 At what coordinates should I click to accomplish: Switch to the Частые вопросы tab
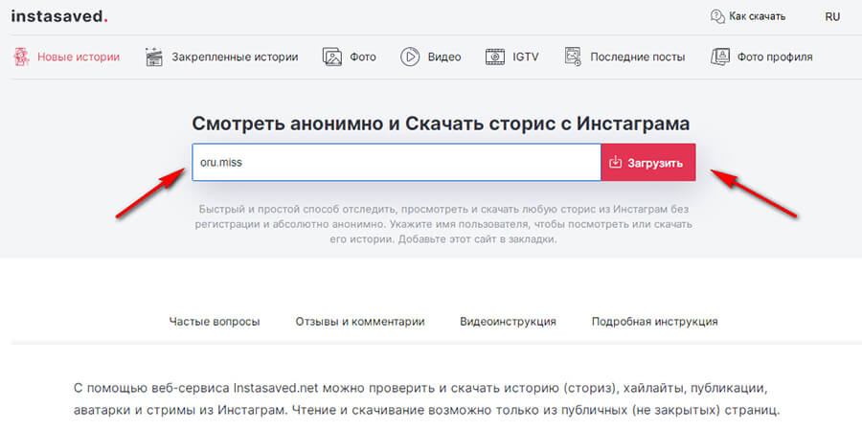[x=215, y=322]
